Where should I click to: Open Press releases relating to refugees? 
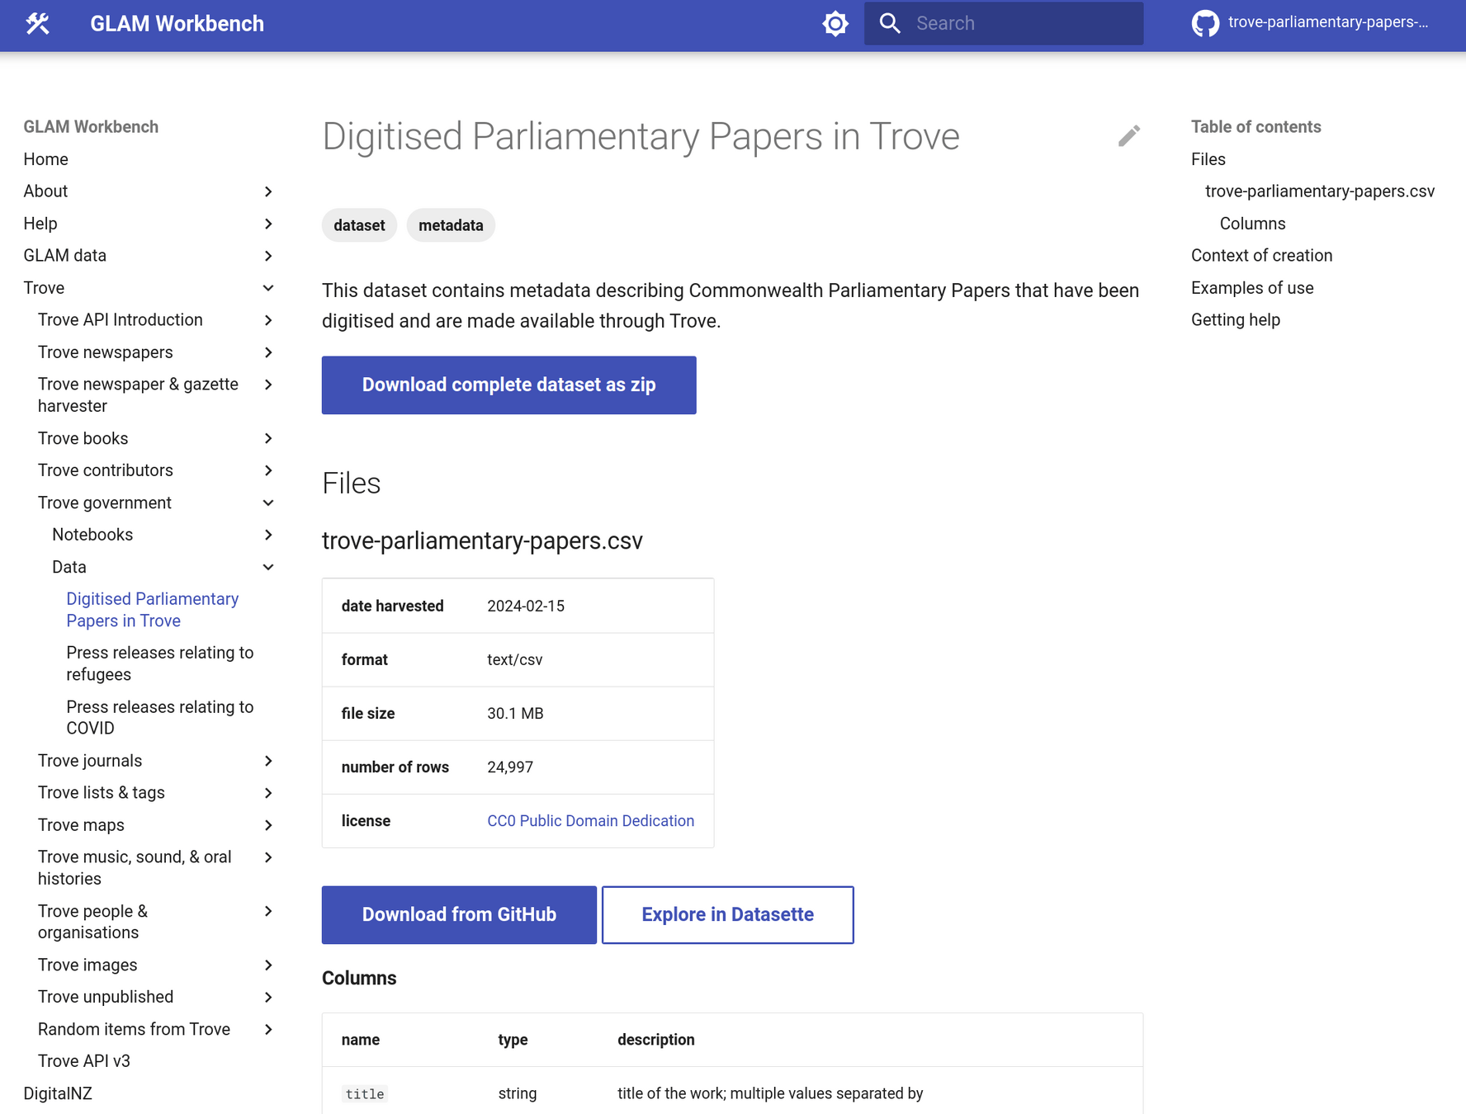click(x=160, y=663)
